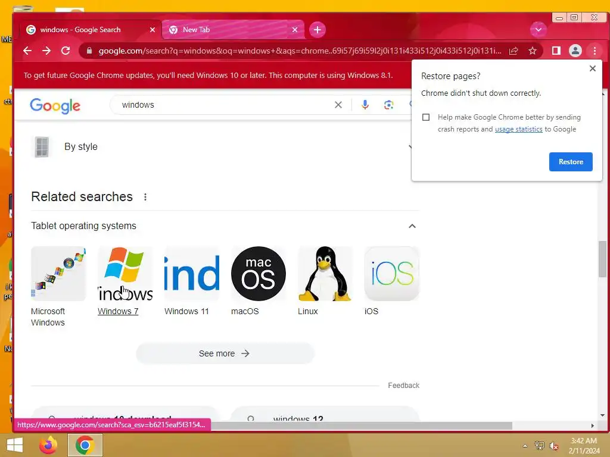Screen dimensions: 610x457
Task: Open the Windows Start button
Action: [x=15, y=445]
